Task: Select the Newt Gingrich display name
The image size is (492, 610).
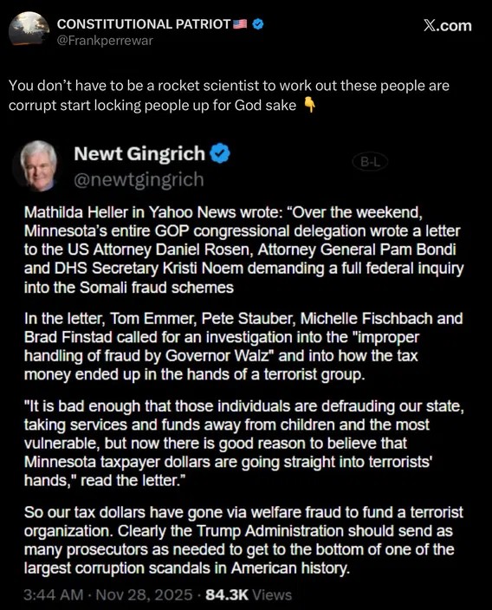Action: (x=139, y=153)
